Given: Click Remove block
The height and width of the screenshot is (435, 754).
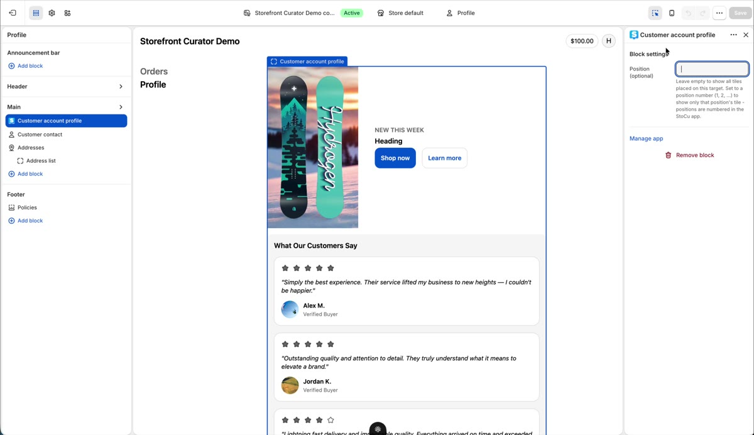Looking at the screenshot, I should click(689, 155).
